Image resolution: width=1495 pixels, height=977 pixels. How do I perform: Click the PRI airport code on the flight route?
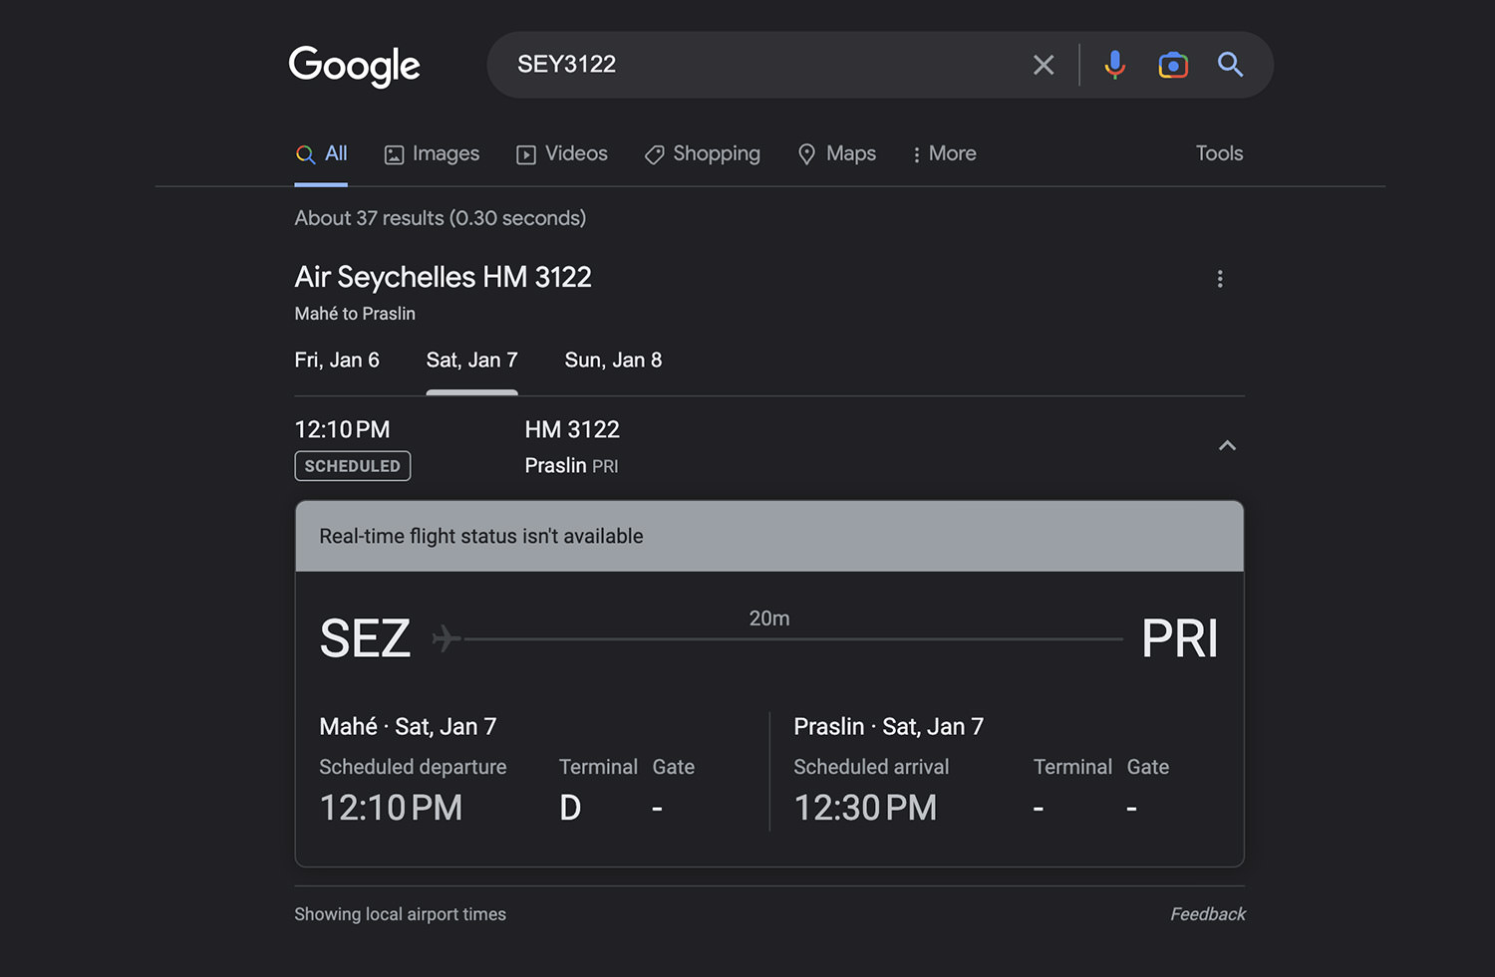tap(1180, 638)
